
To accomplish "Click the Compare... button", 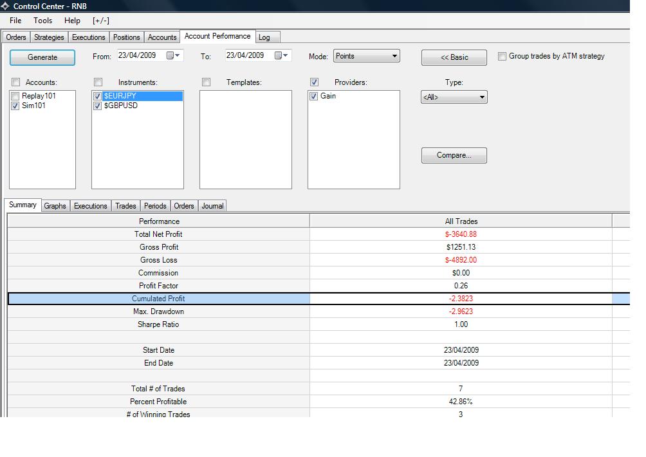I will point(454,155).
